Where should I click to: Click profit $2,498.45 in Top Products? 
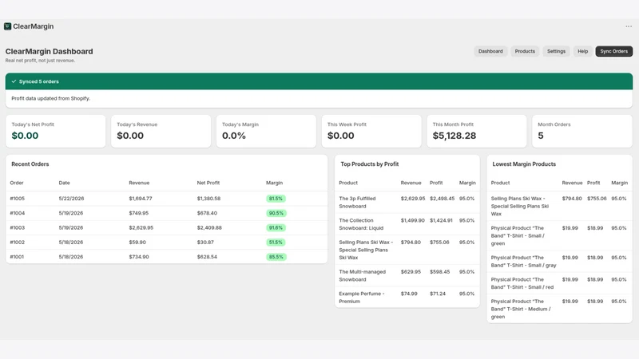pos(442,199)
